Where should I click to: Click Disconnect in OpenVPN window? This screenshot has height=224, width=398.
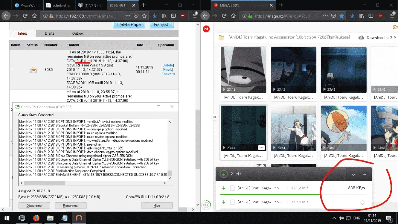tap(34, 206)
